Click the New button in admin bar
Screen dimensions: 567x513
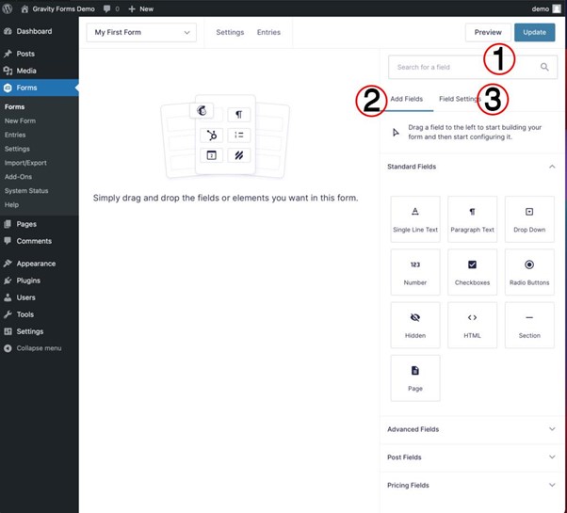(x=141, y=8)
